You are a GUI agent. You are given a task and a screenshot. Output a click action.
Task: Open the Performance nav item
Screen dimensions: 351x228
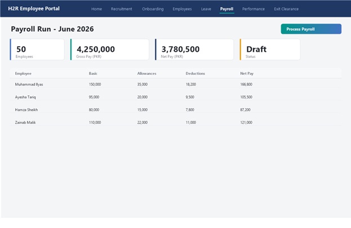click(x=254, y=9)
